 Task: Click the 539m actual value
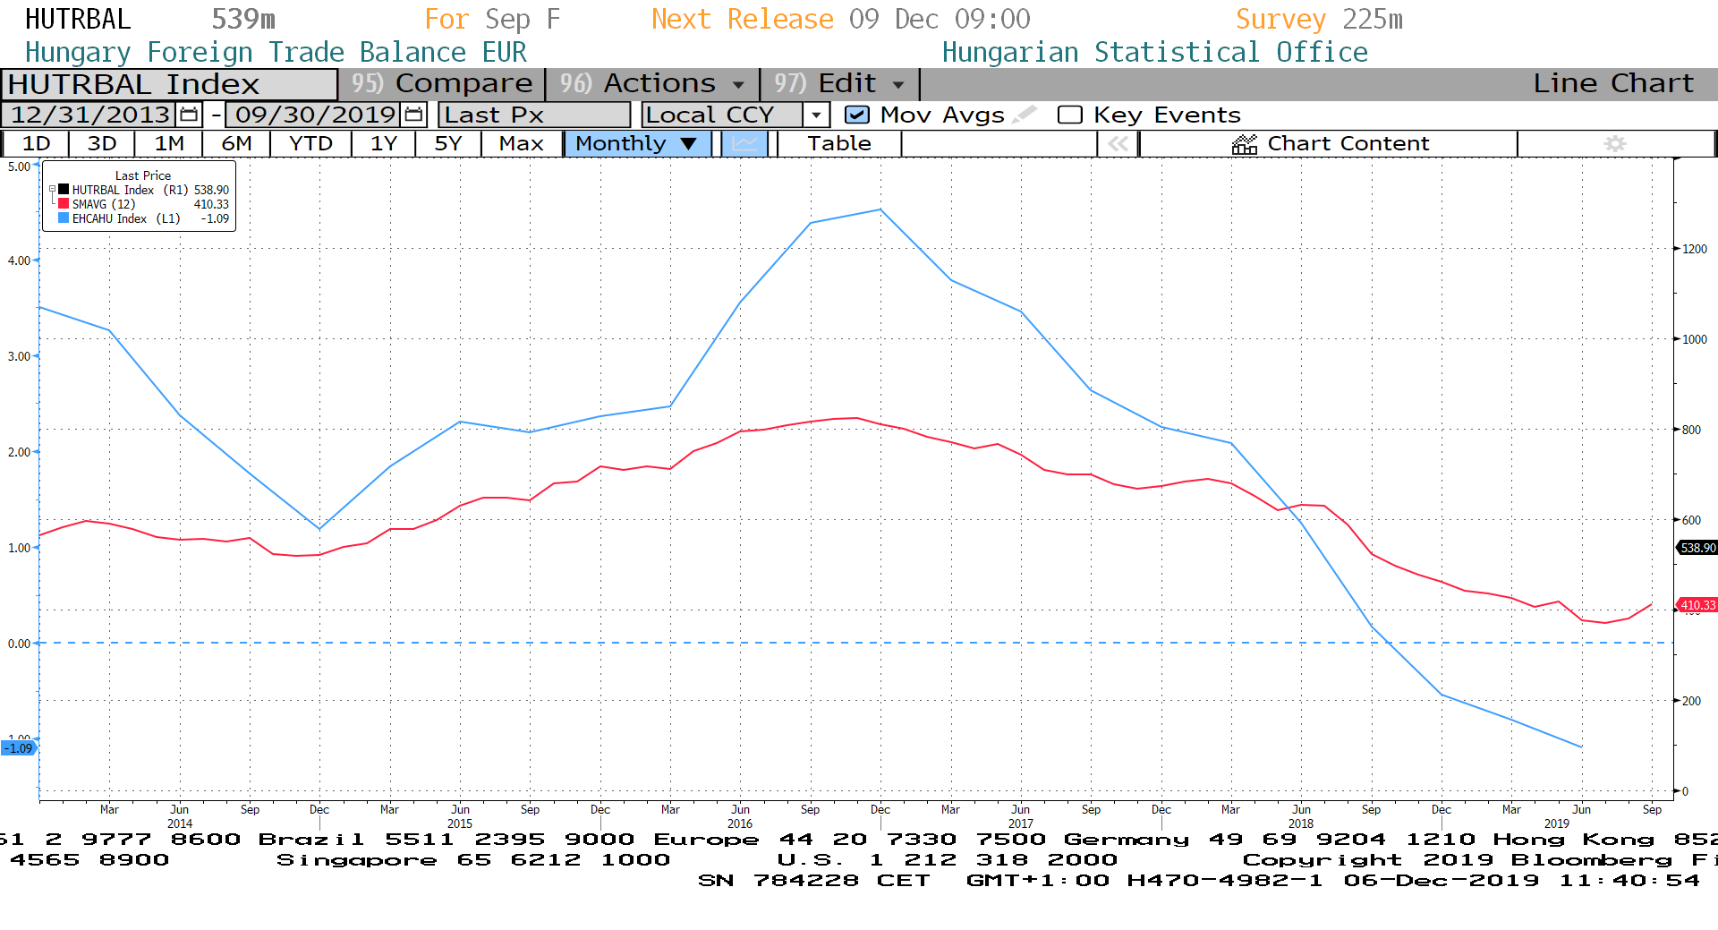243,19
